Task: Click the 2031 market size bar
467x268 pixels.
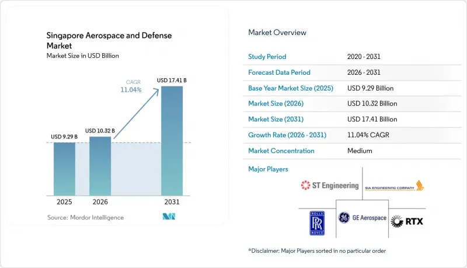Action: click(172, 141)
